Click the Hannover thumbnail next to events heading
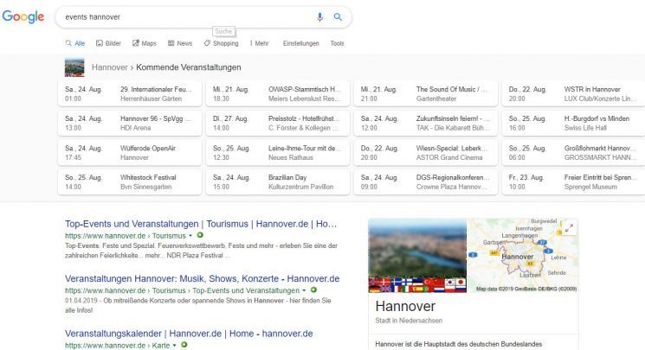The width and height of the screenshot is (645, 350). tap(74, 67)
